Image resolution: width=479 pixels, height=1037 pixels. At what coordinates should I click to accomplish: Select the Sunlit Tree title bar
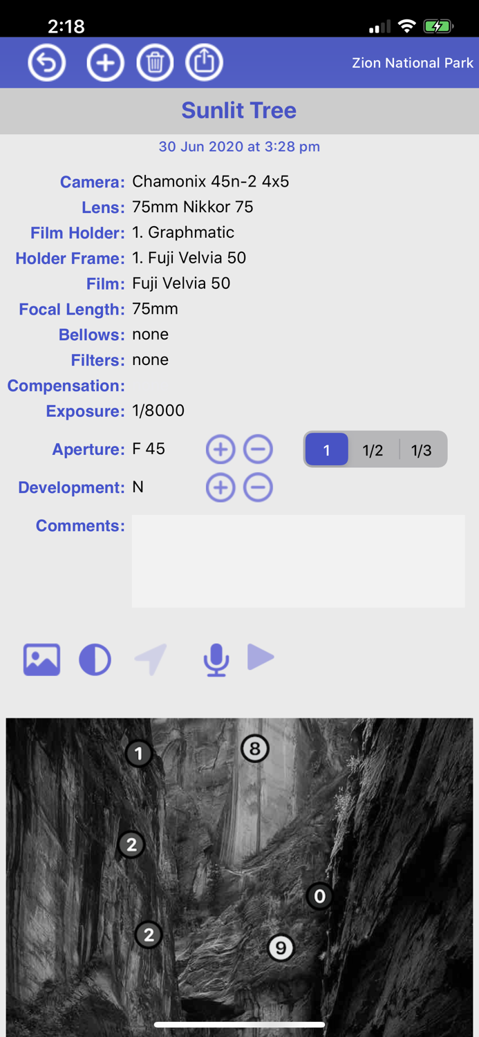[x=239, y=110]
